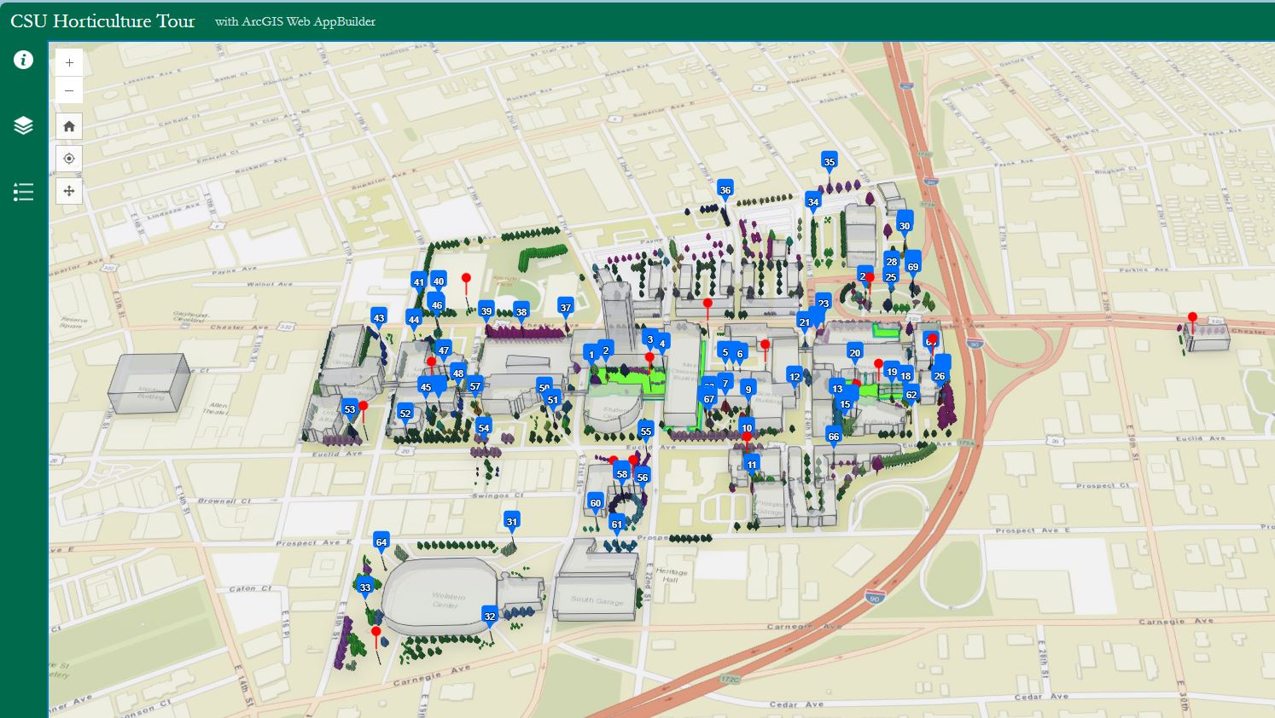Open the Layer List widget
This screenshot has height=718, width=1275.
coord(23,125)
